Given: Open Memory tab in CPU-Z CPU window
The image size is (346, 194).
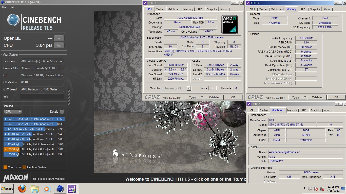Looking at the screenshot, I should click(188, 9).
